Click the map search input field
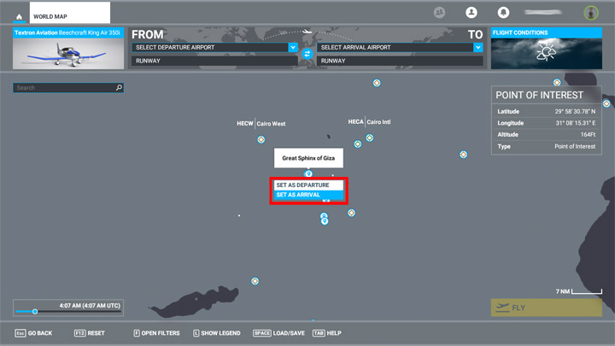Image resolution: width=615 pixels, height=346 pixels. point(64,87)
